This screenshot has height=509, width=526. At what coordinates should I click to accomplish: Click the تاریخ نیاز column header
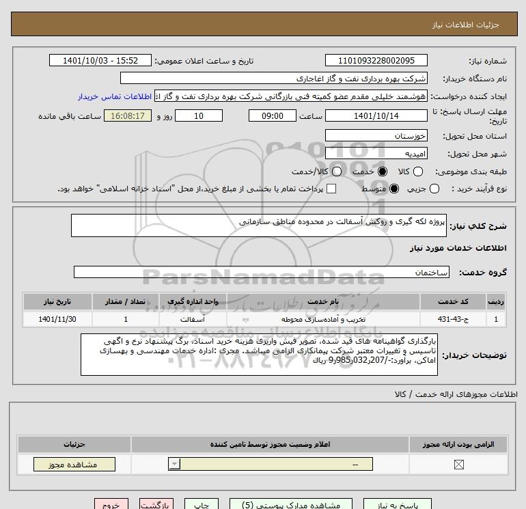tap(57, 301)
